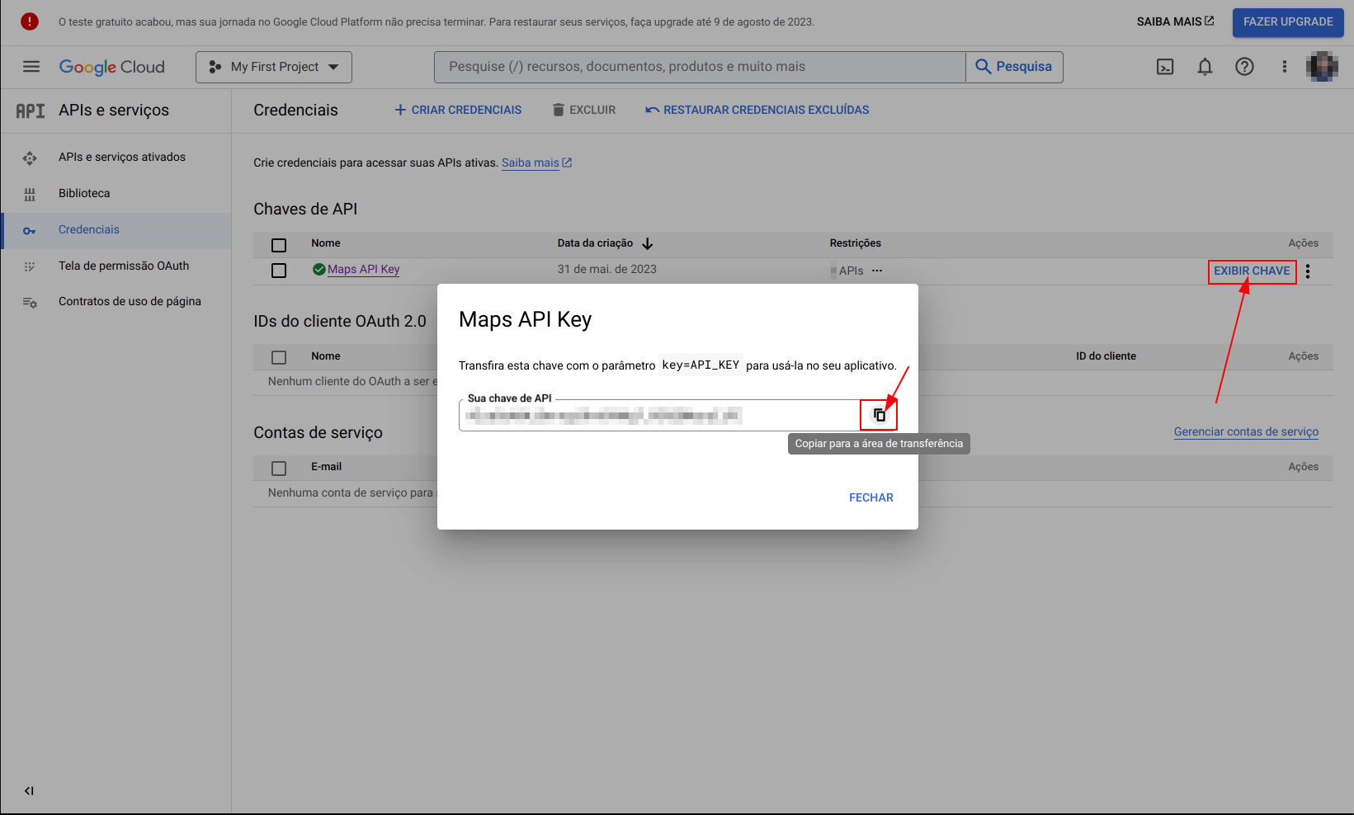This screenshot has height=815, width=1354.
Task: Click EXIBIR CHAVE for Maps API Key
Action: (1252, 271)
